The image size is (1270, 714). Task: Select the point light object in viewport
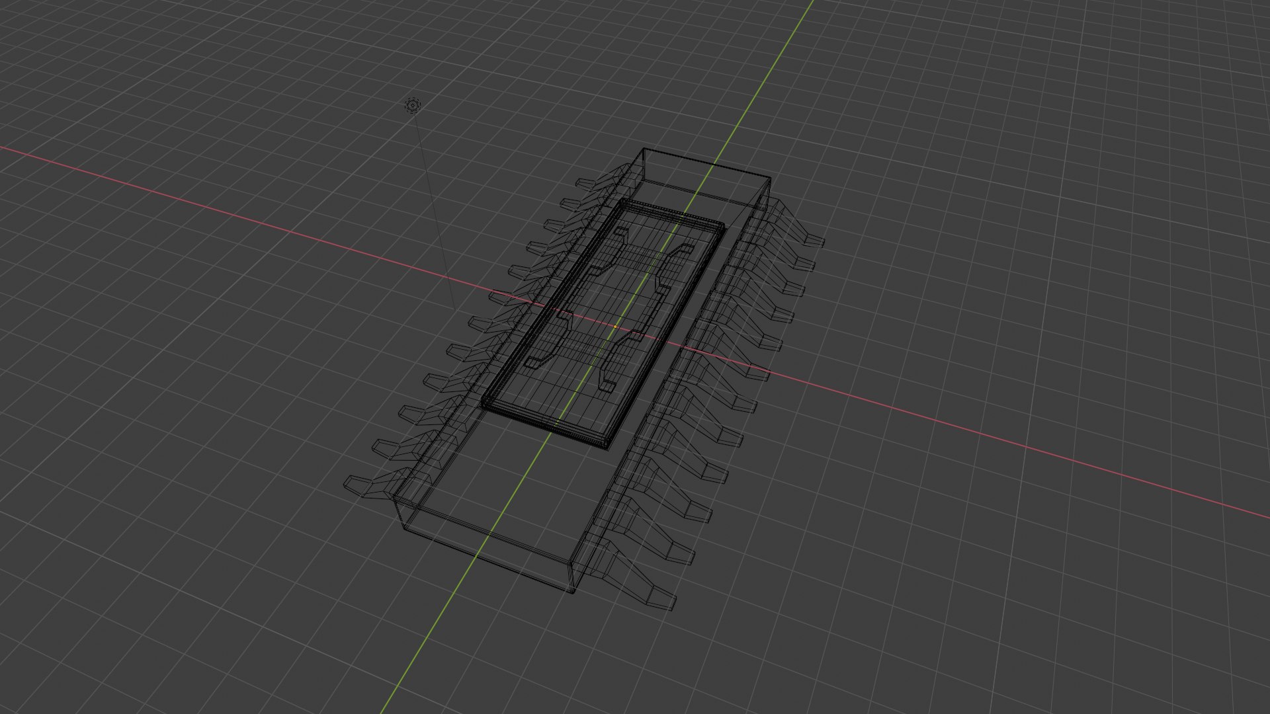(413, 105)
